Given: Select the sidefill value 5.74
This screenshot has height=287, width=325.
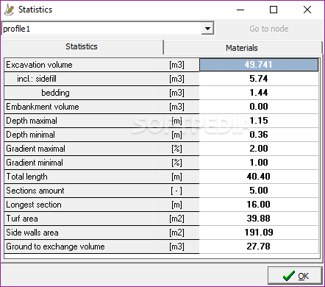Looking at the screenshot, I should [259, 79].
